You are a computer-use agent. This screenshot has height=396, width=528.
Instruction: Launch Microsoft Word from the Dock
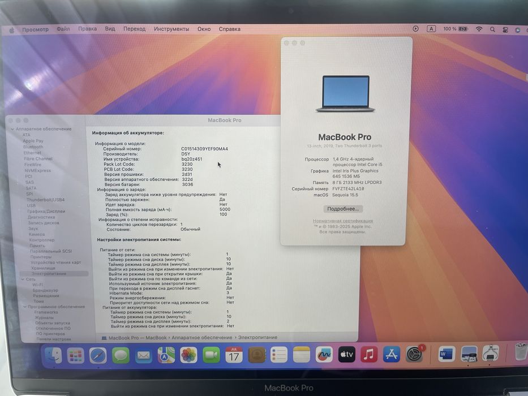447,354
